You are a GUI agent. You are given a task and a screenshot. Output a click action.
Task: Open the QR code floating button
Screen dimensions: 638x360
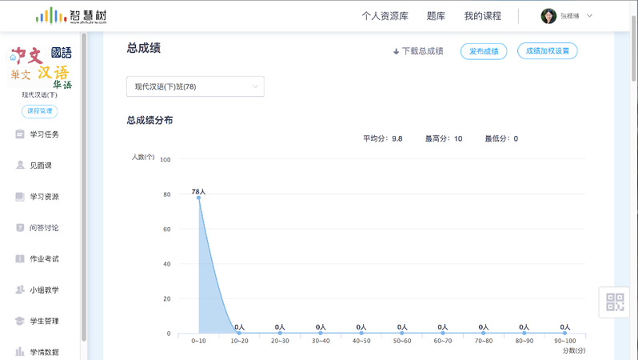(x=615, y=302)
